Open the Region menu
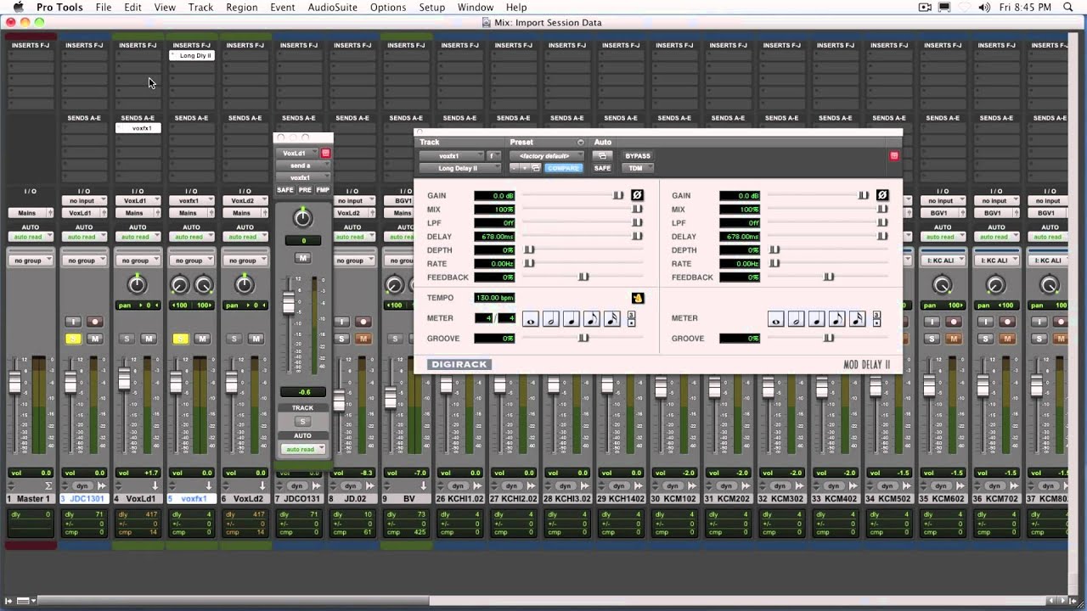 (x=242, y=8)
